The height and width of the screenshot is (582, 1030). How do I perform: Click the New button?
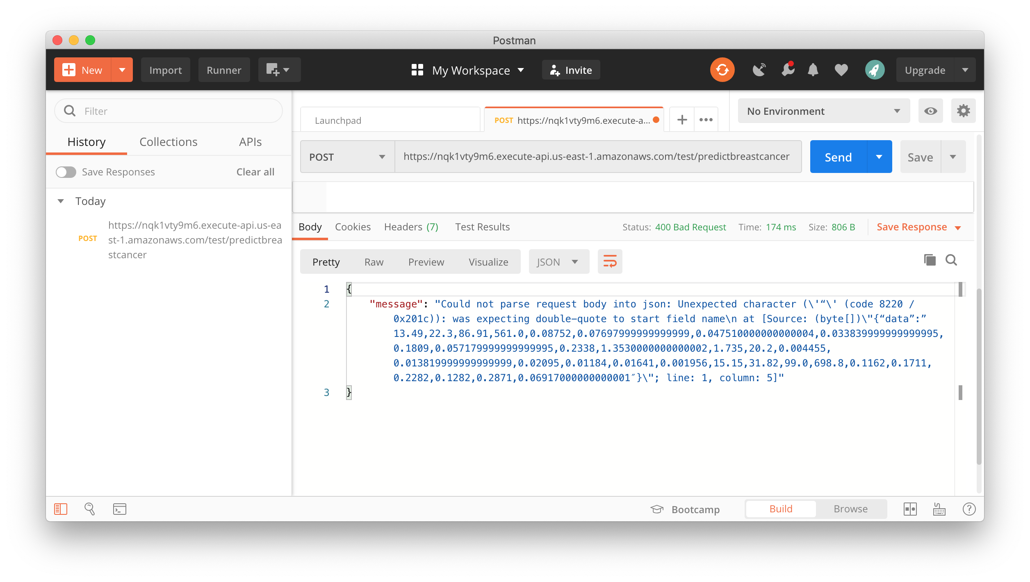coord(82,70)
